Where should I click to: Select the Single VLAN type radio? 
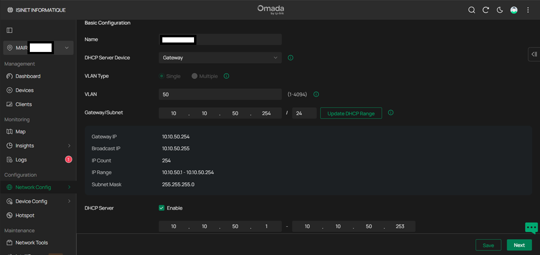click(161, 76)
